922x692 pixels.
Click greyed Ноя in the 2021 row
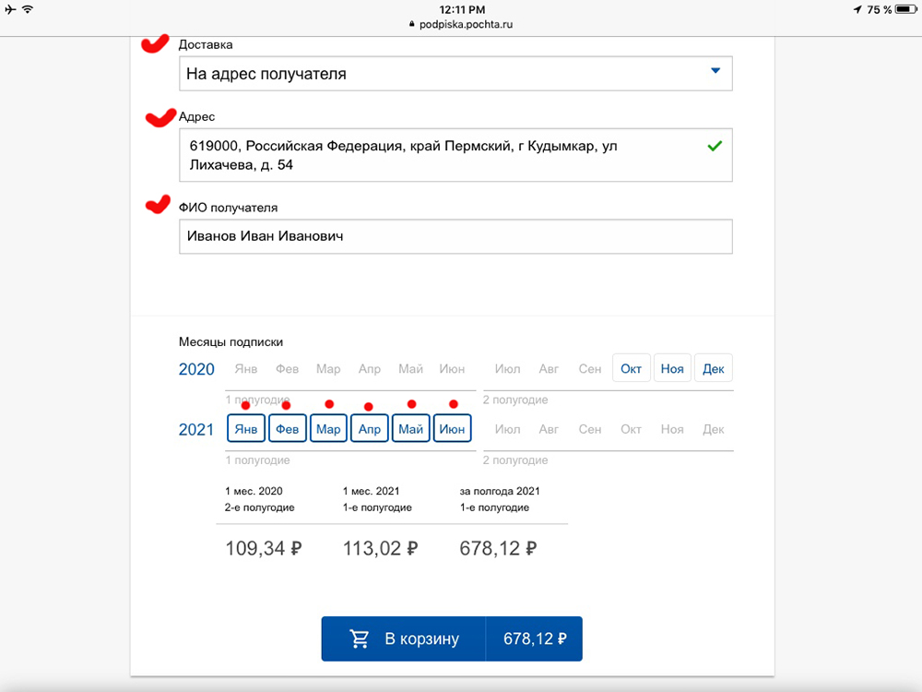(x=672, y=429)
